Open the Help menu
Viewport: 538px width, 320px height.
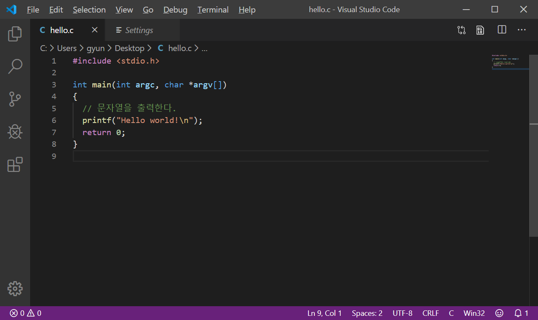[x=247, y=10]
